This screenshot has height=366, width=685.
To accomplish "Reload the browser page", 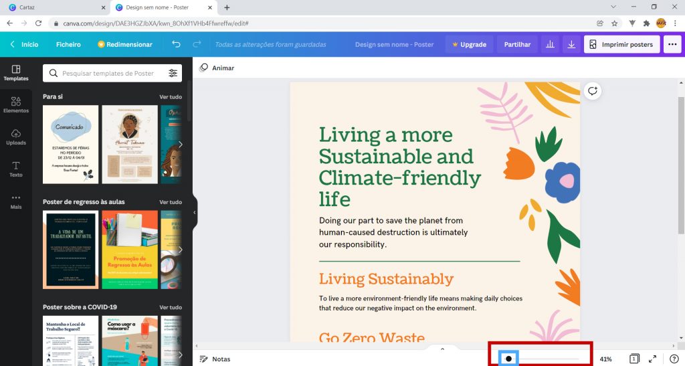I will pos(38,23).
